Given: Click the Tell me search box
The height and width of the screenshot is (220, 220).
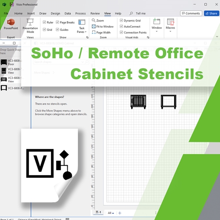Looking at the screenshot, I should 138,14.
